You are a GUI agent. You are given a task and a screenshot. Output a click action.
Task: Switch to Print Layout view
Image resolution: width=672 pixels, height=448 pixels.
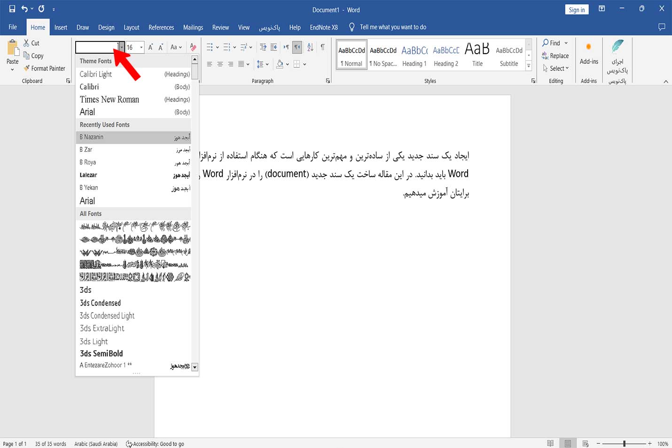coord(568,443)
